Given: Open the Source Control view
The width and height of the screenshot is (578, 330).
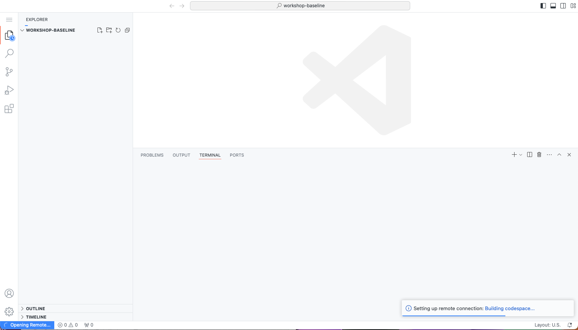Looking at the screenshot, I should tap(9, 72).
